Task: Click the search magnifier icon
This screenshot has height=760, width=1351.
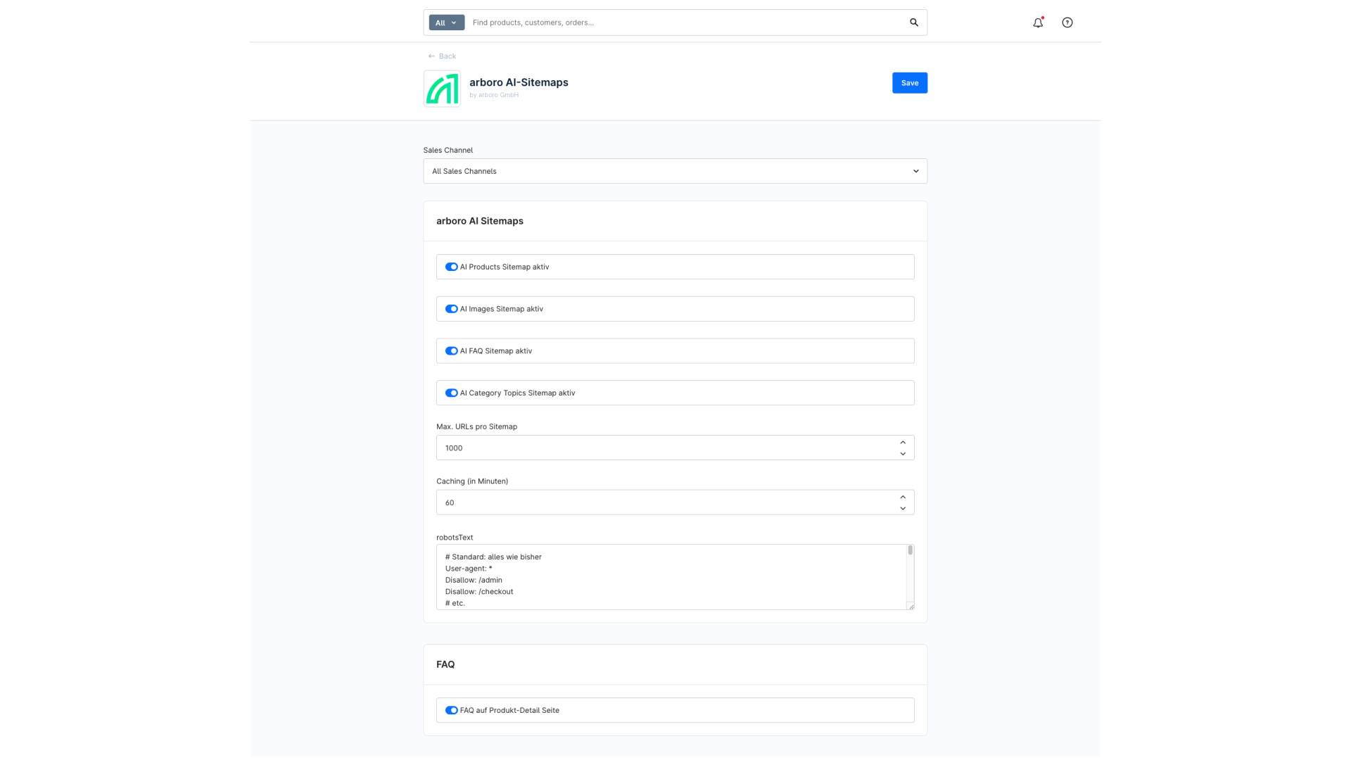Action: 913,23
